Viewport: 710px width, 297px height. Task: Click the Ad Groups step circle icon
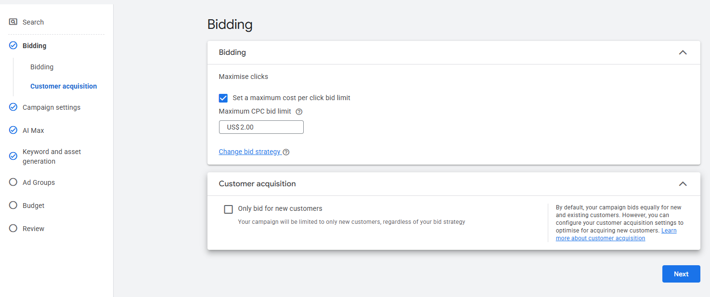(x=13, y=182)
